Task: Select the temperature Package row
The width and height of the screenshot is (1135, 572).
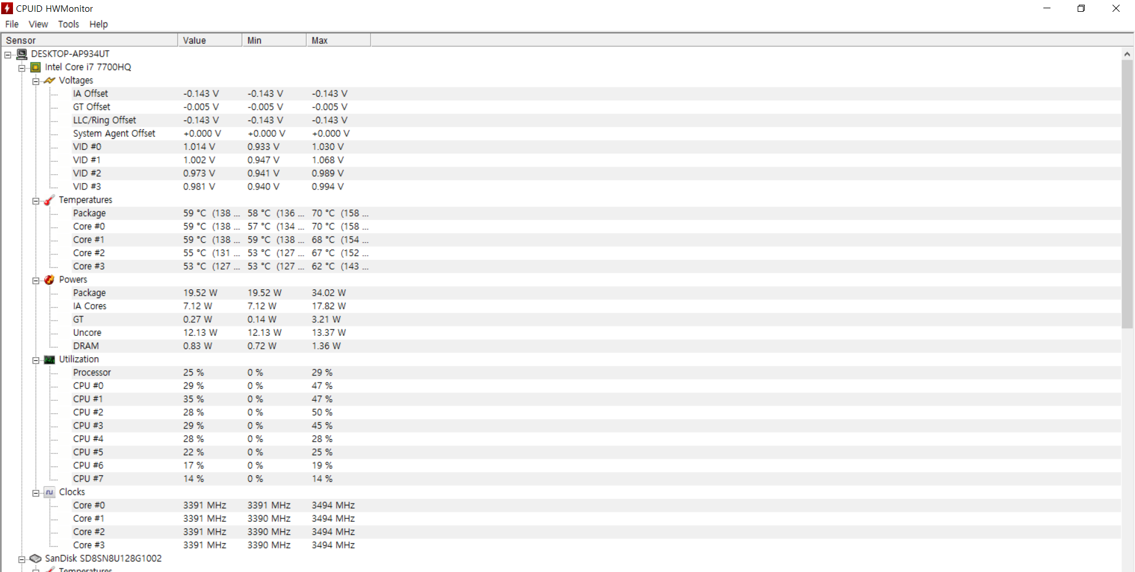Action: click(x=596, y=213)
